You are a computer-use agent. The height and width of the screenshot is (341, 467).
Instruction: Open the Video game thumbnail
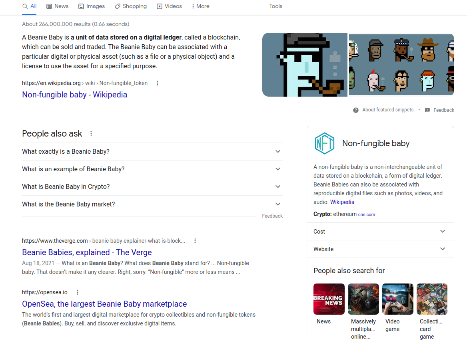pos(397,299)
